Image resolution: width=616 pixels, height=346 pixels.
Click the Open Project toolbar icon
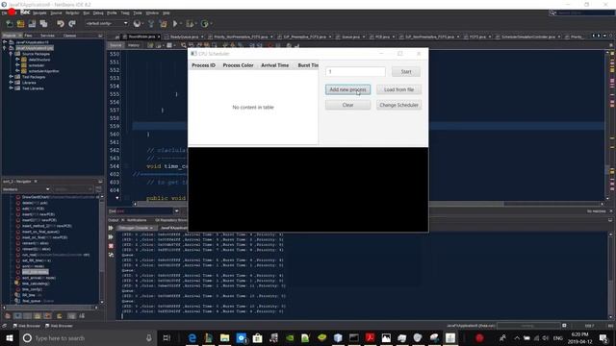point(32,24)
